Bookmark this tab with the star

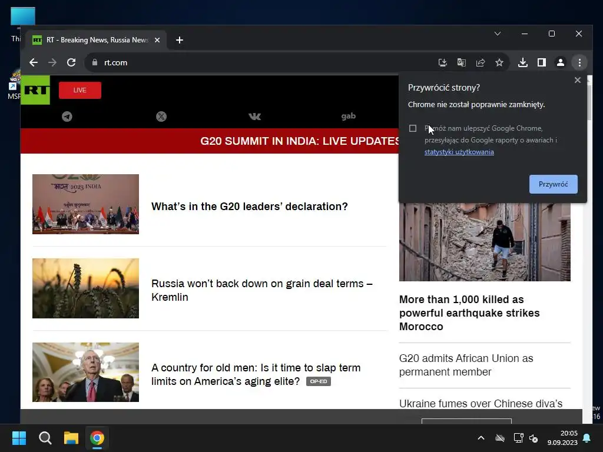[x=499, y=62]
